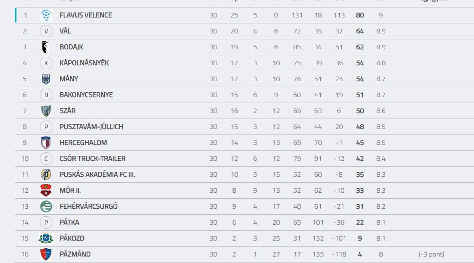Click Flavus Velence's 80 points value
Screen dimensions: 474x263
click(360, 15)
